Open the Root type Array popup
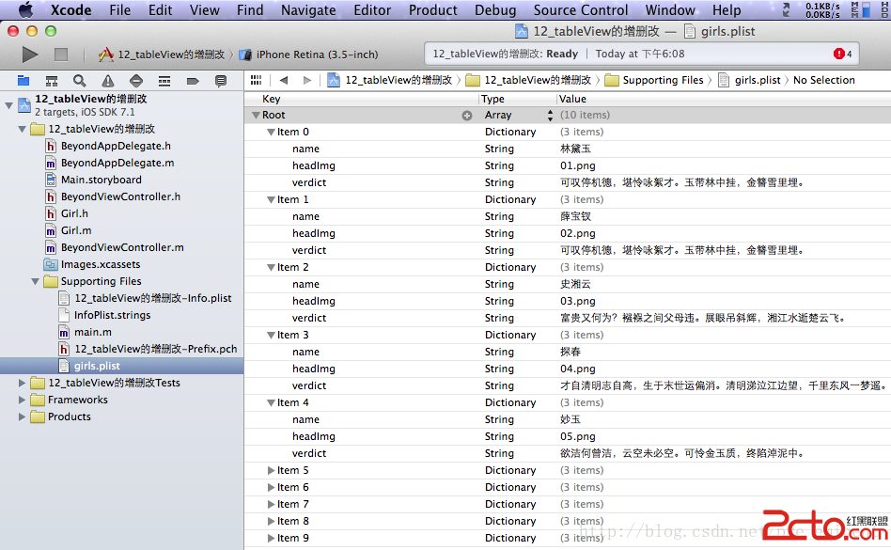 coord(551,116)
